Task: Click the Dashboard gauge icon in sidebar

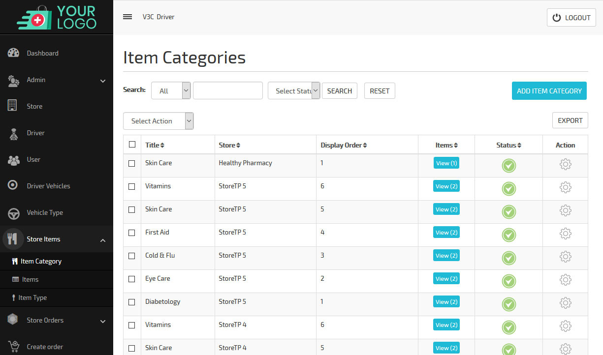Action: 13,53
